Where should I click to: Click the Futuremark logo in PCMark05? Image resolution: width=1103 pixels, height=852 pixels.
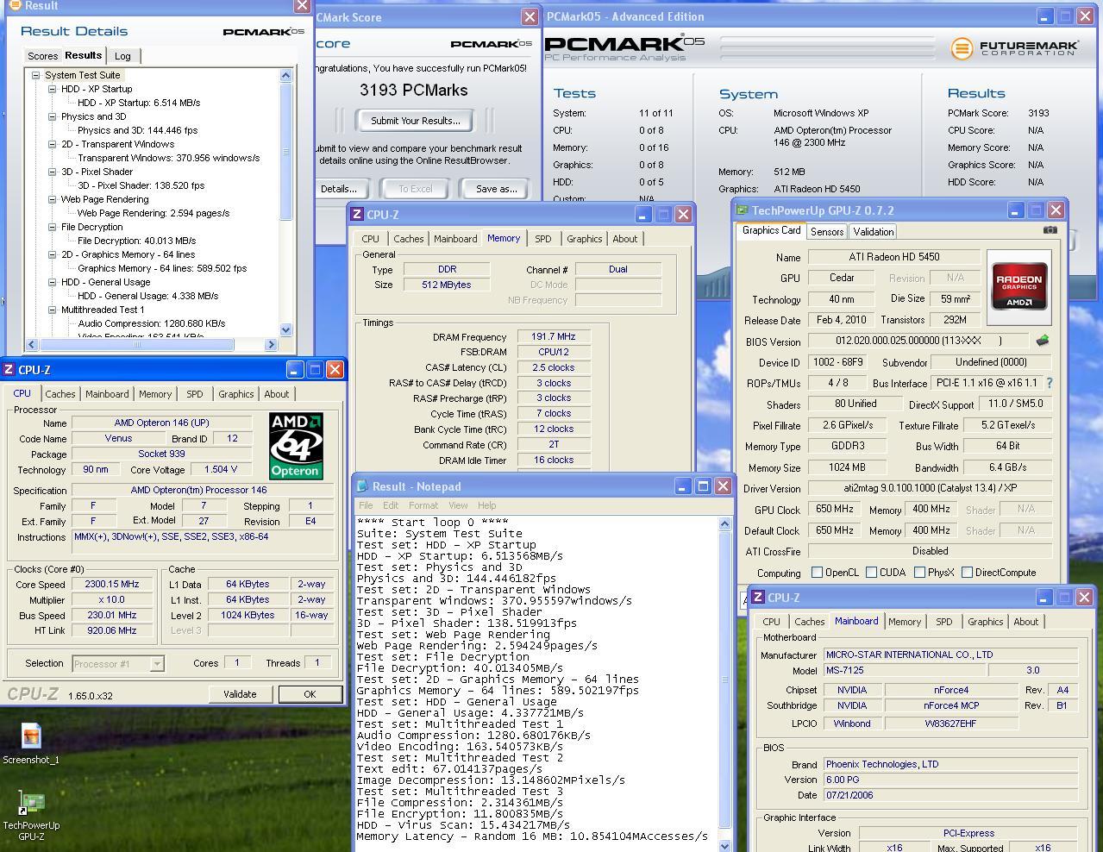(x=1015, y=48)
